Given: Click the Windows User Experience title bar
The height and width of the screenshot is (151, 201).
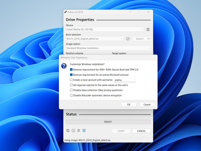Looking at the screenshot, I should click(x=108, y=57).
